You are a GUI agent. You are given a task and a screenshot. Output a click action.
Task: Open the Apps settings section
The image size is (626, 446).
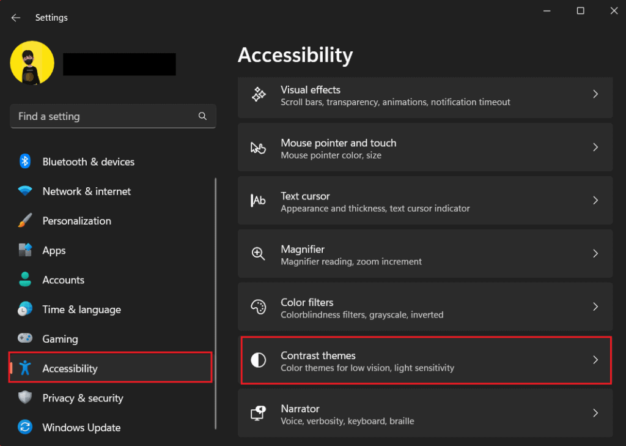click(54, 250)
